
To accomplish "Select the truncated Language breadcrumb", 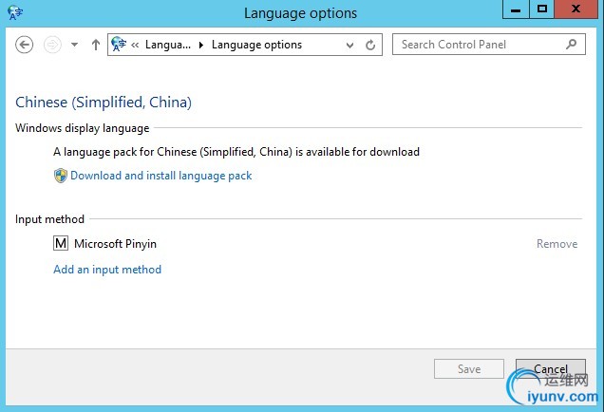I will [x=168, y=45].
